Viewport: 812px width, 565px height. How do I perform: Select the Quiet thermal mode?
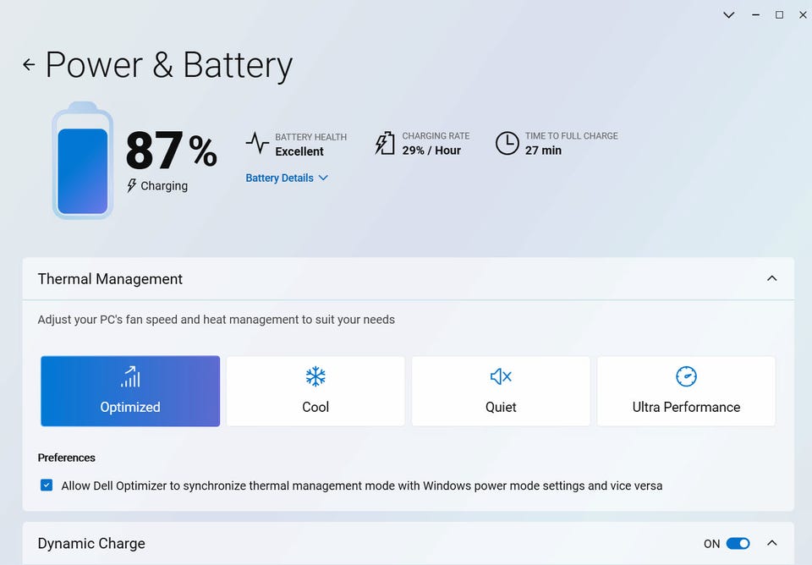(x=501, y=391)
